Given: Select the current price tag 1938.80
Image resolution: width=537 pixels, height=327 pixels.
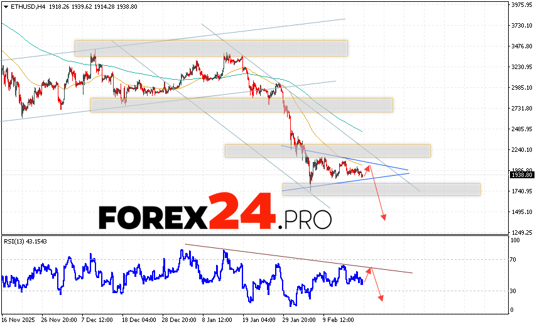Looking at the screenshot, I should point(521,175).
